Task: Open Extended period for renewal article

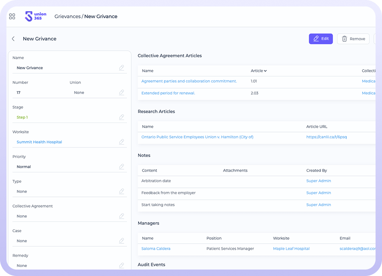Action: point(168,93)
